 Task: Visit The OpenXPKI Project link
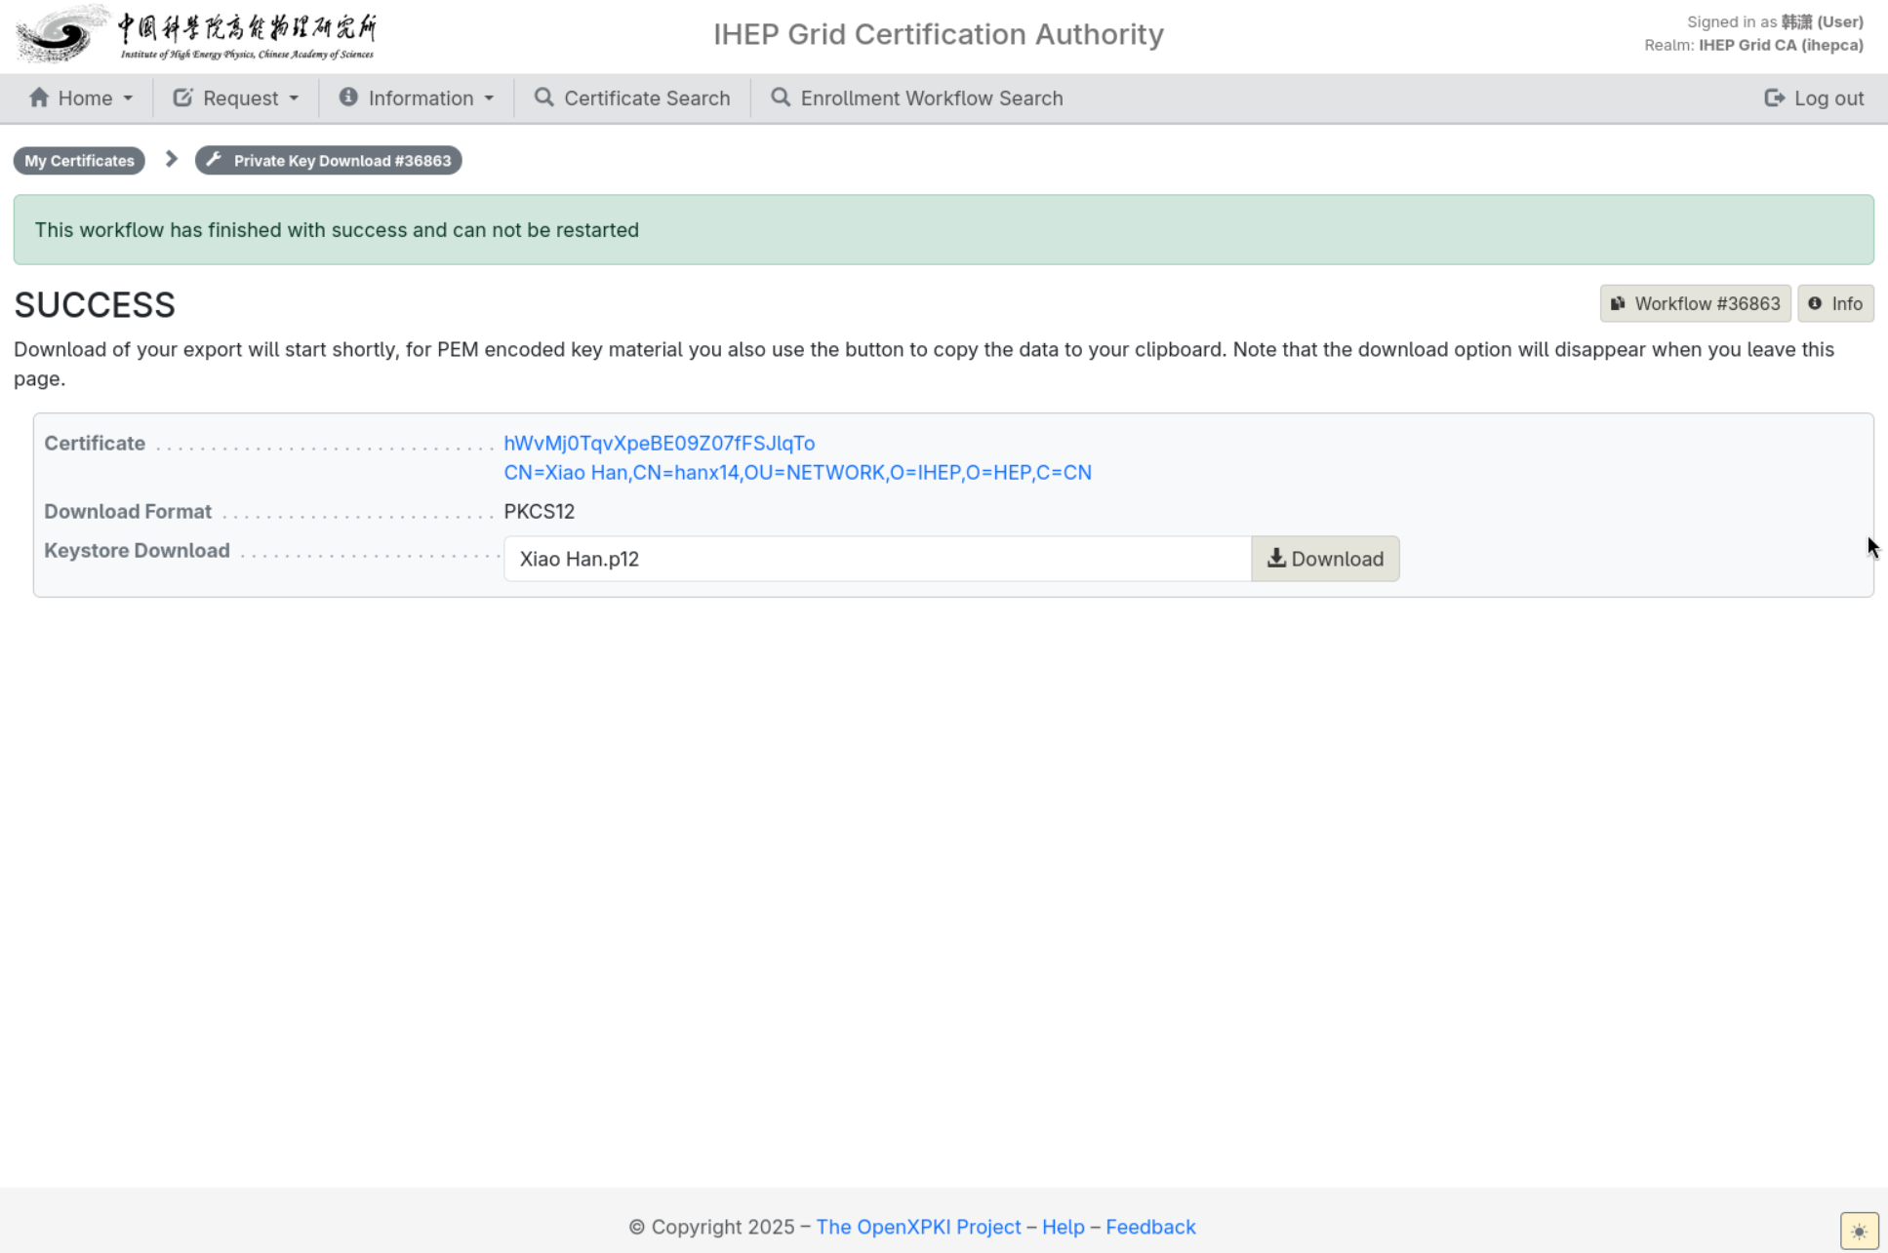[919, 1228]
